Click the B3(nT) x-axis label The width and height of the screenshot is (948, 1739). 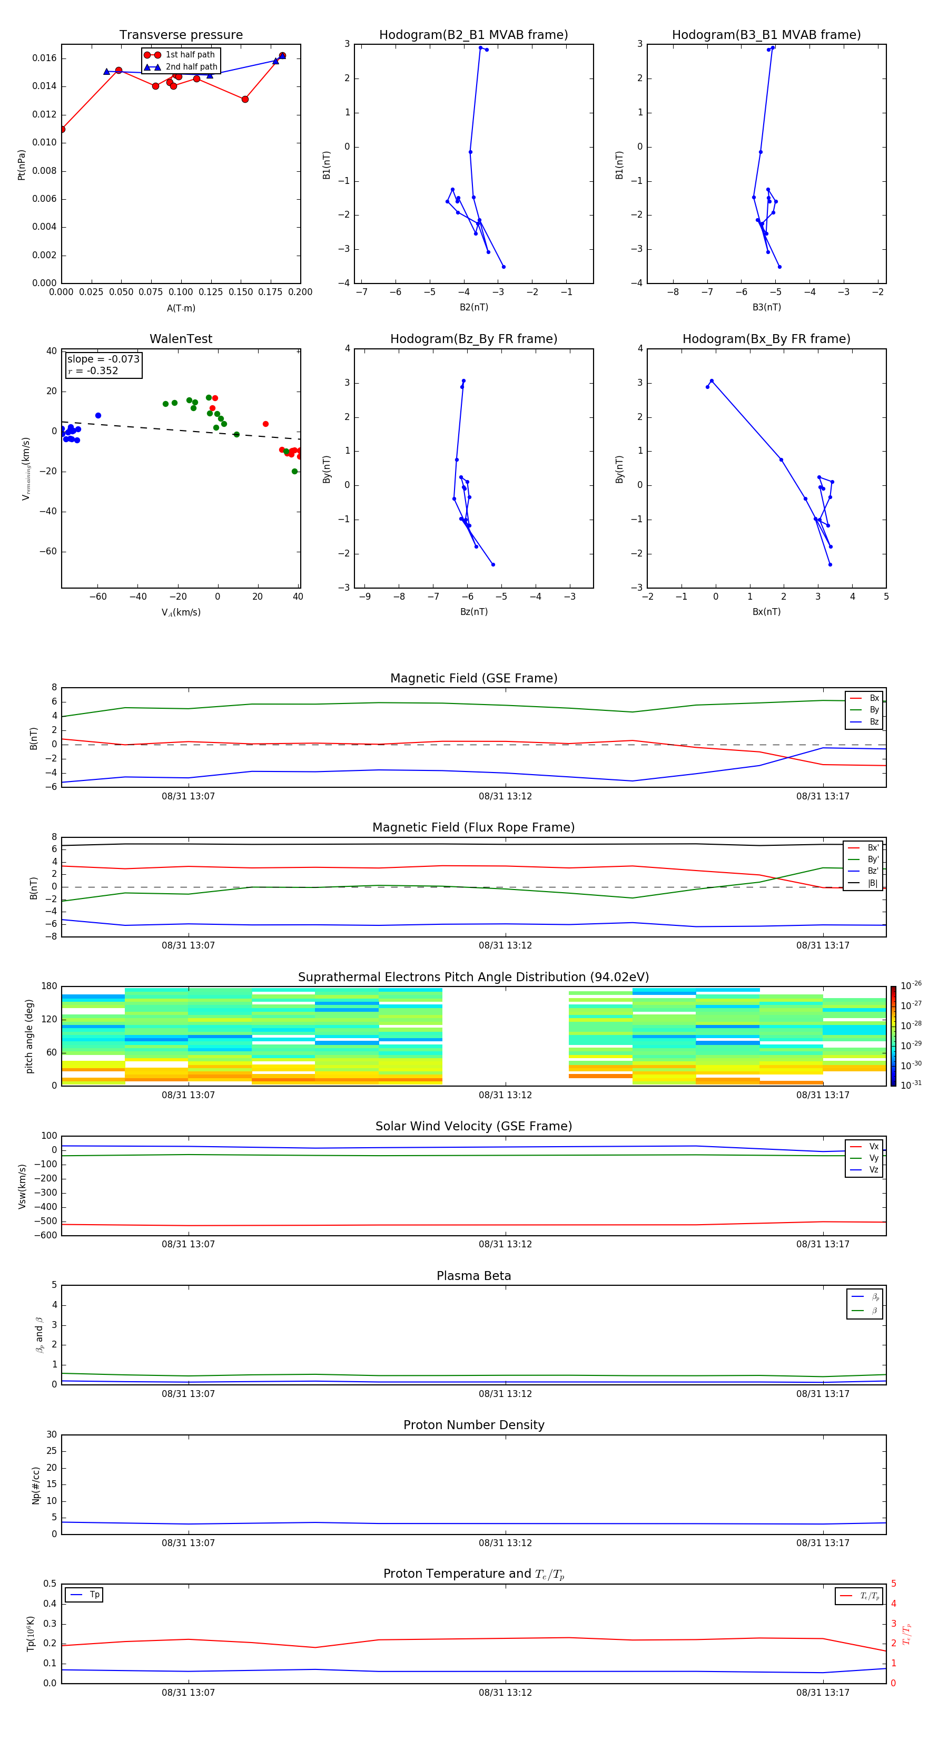pyautogui.click(x=766, y=307)
